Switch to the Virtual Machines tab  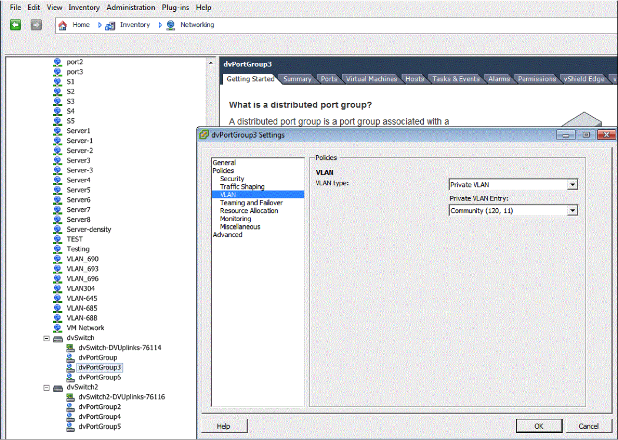[x=371, y=79]
